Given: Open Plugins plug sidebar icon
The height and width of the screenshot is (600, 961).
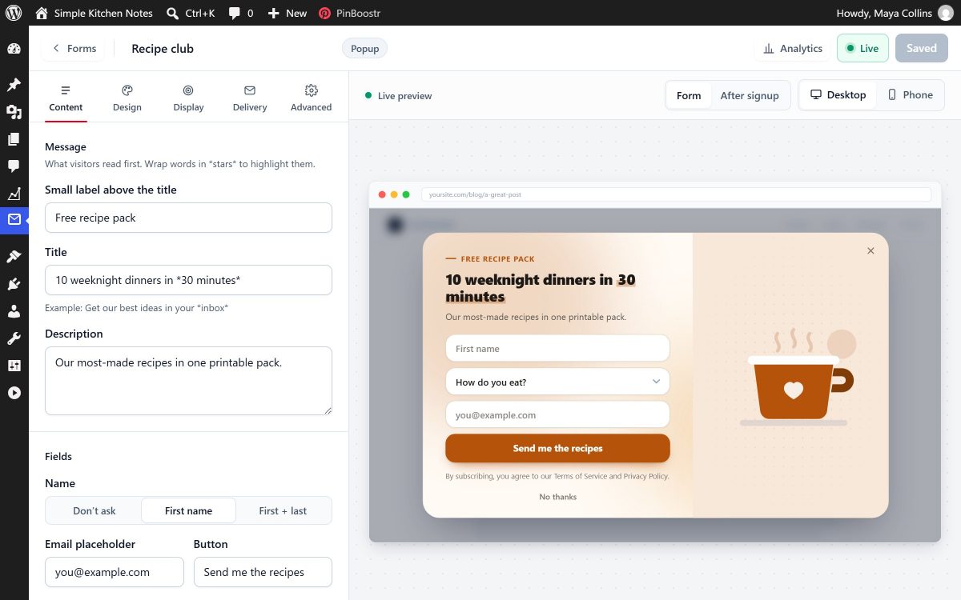Looking at the screenshot, I should click(14, 284).
